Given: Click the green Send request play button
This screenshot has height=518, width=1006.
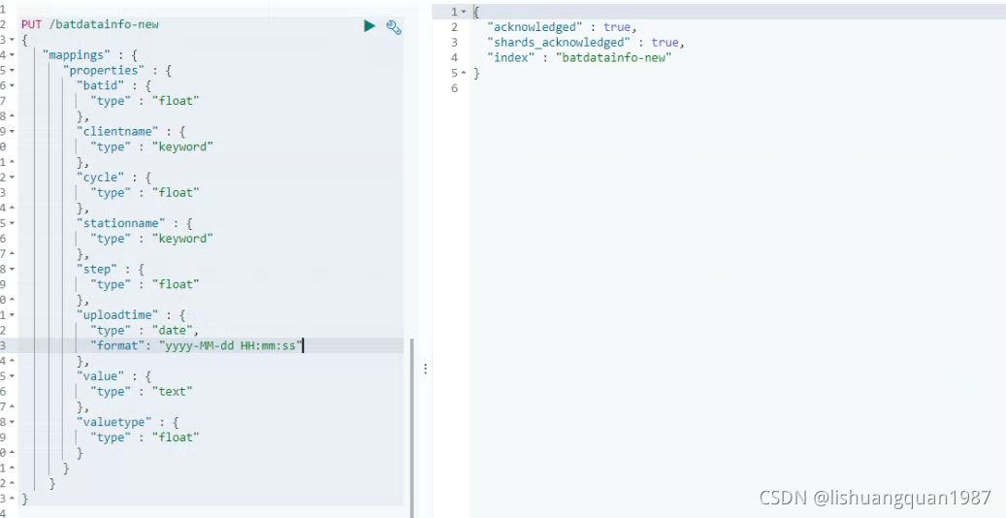Looking at the screenshot, I should pos(370,26).
